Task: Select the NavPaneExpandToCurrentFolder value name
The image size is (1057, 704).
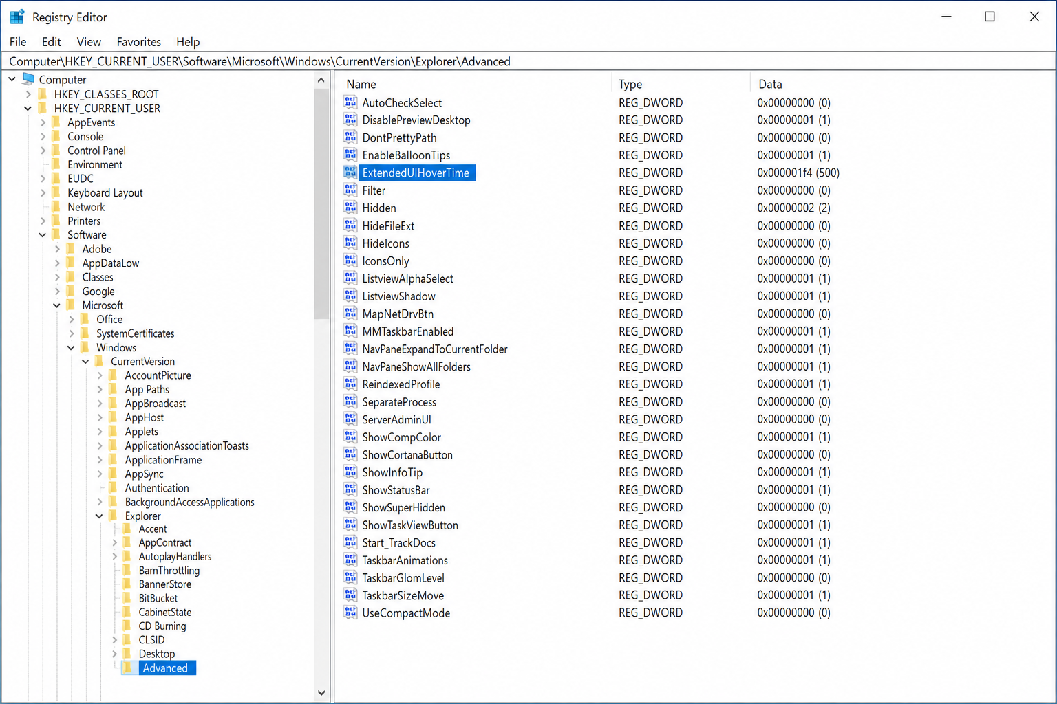Action: tap(435, 349)
